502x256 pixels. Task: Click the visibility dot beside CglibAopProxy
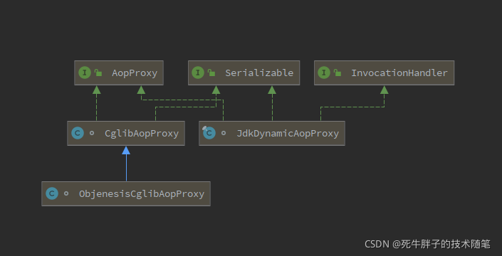92,133
